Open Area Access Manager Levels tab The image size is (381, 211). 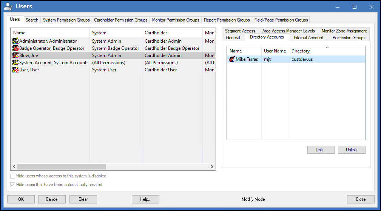pos(288,31)
